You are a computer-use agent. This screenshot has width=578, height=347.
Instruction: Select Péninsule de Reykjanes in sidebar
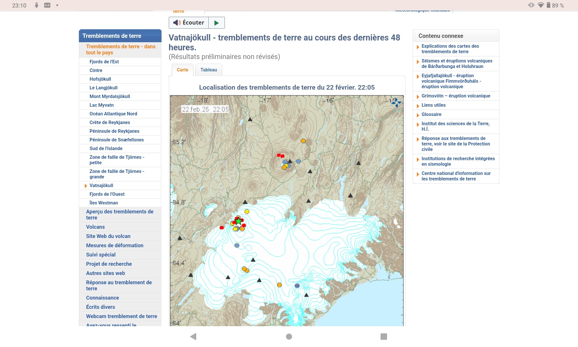114,131
